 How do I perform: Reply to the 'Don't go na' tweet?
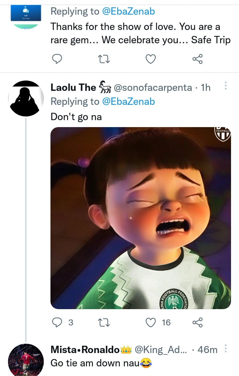(57, 322)
